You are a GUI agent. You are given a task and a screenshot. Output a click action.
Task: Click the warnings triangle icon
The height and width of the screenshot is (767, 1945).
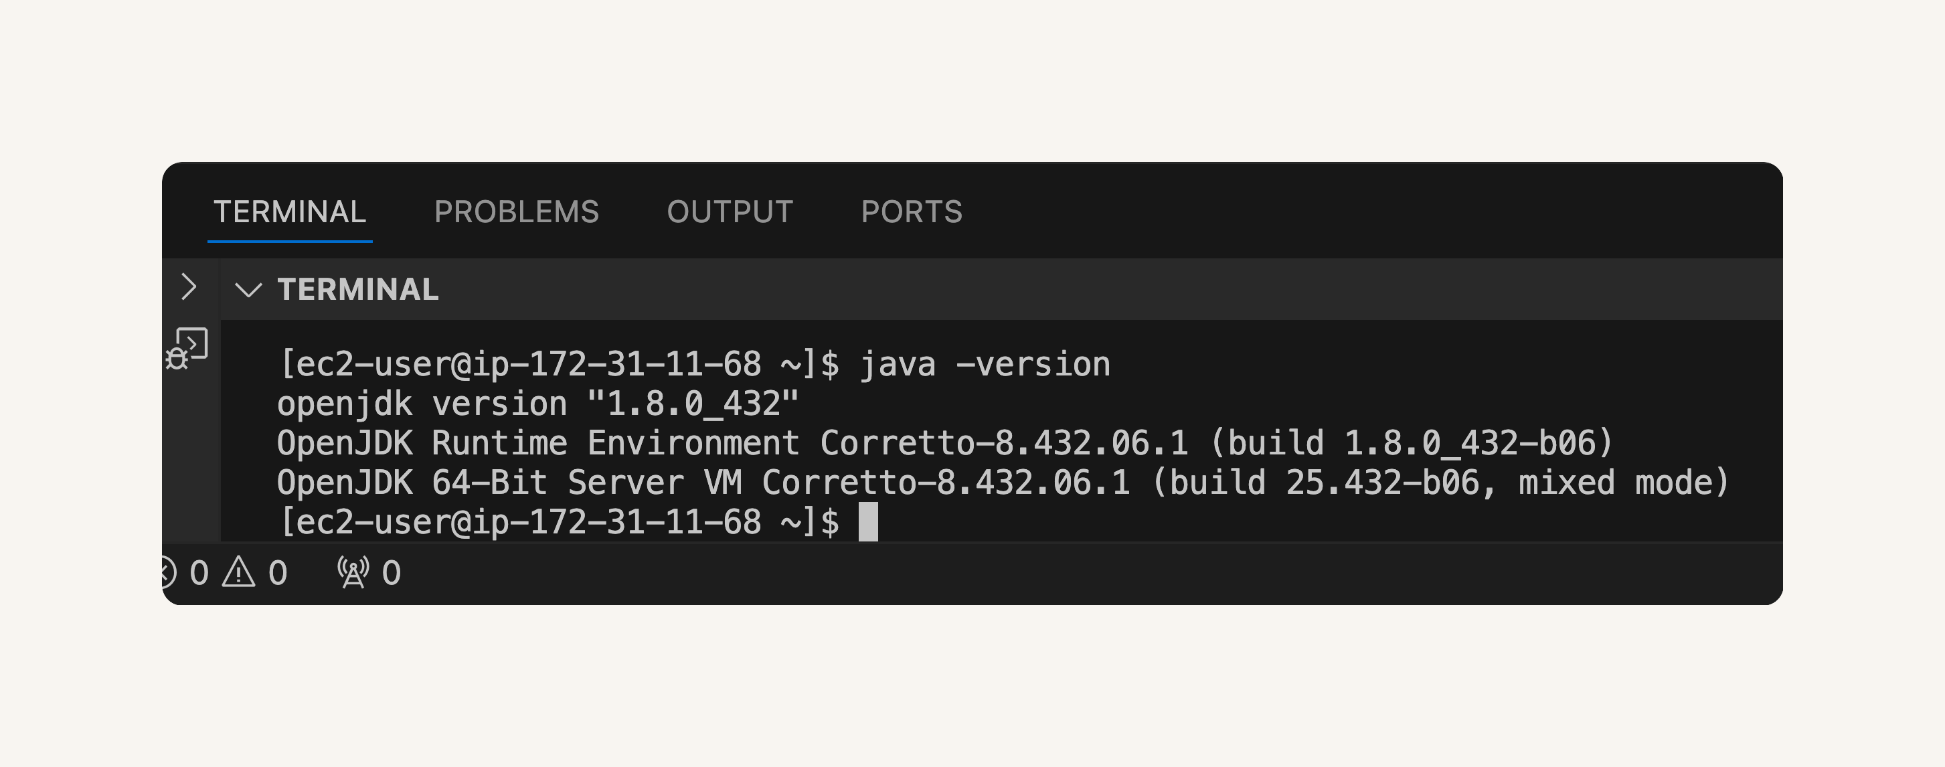(238, 572)
